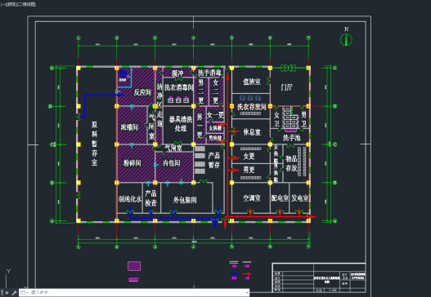
Task: Click the 物品存放 room label
Action: (291, 163)
